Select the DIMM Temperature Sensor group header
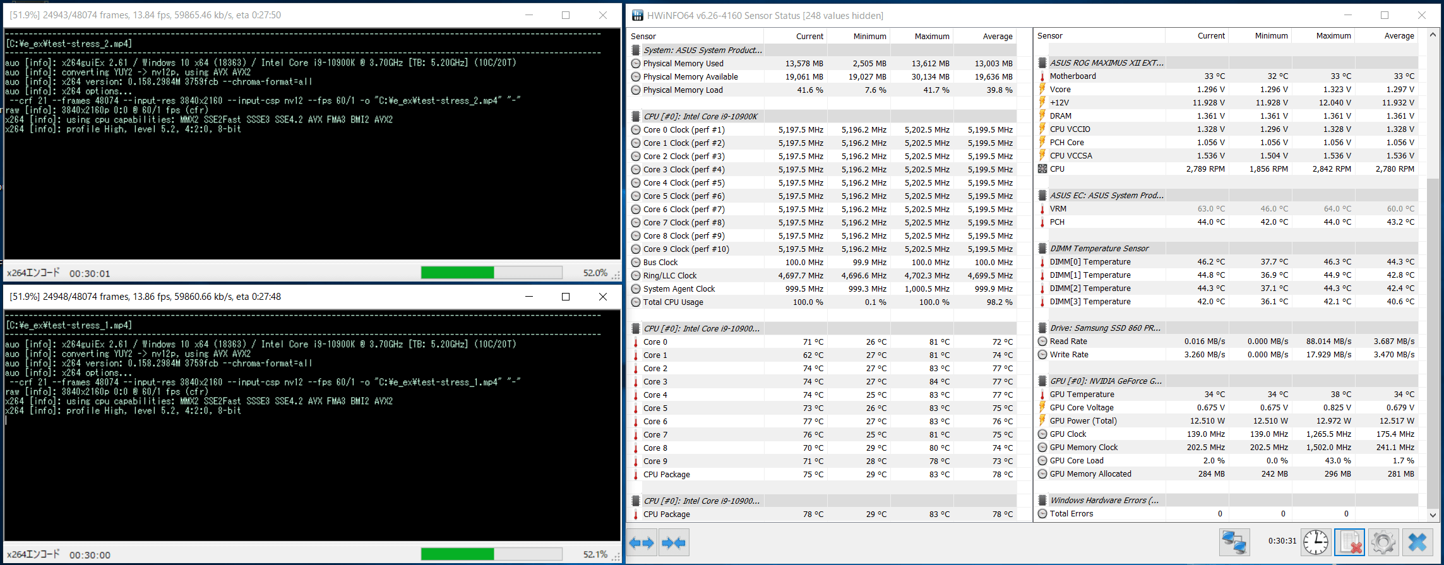The width and height of the screenshot is (1444, 565). pyautogui.click(x=1227, y=249)
